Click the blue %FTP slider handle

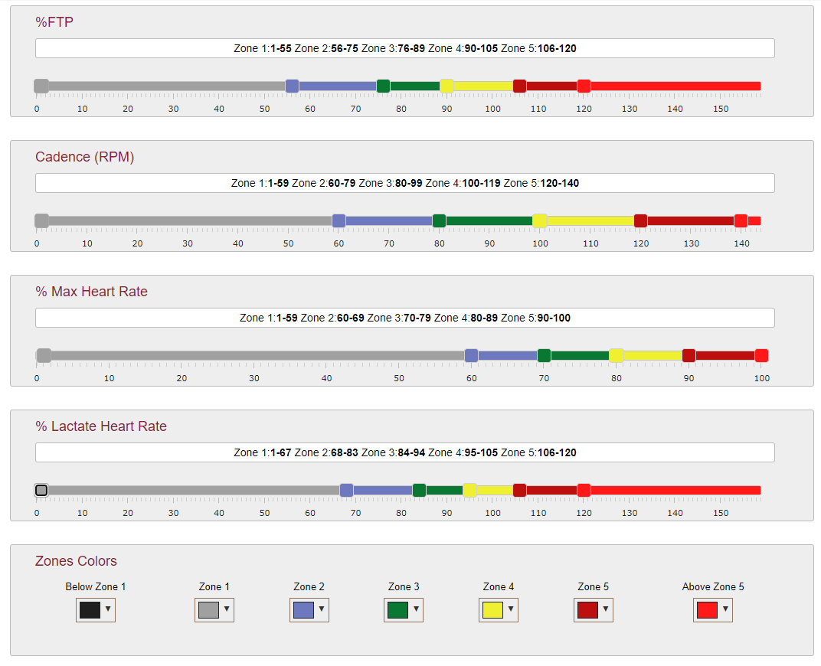coord(292,87)
